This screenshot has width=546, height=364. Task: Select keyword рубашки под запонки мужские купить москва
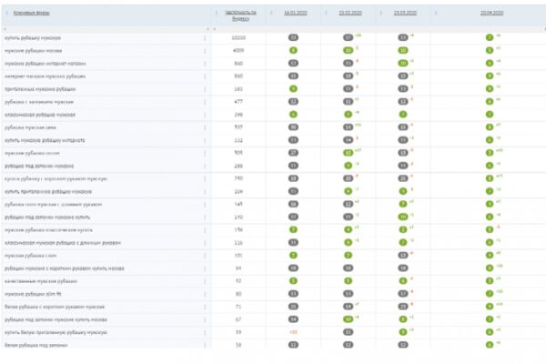pos(56,319)
